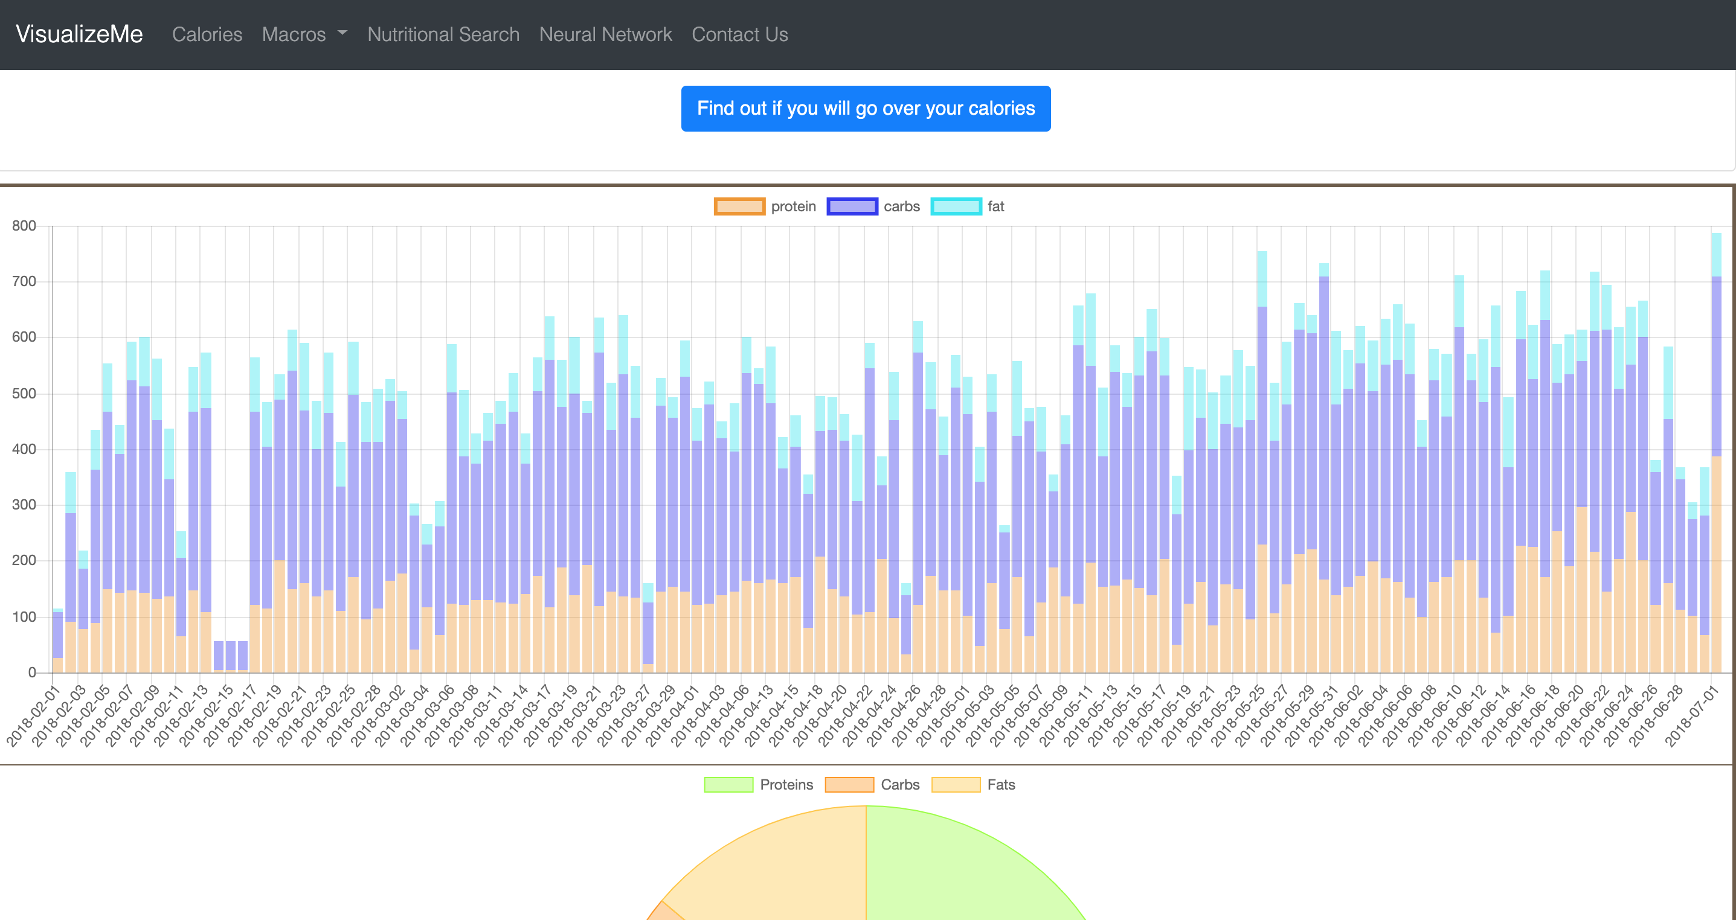Toggle the Fats pie legend swatch
Screen dimensions: 1736x920
coord(956,785)
